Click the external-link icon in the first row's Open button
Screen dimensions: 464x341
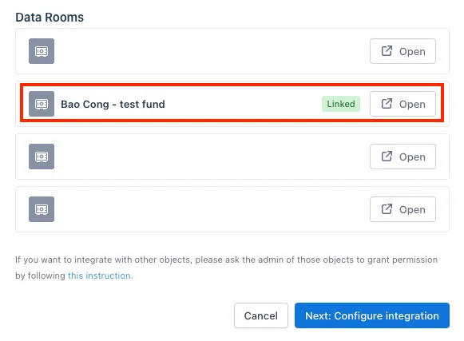(x=387, y=51)
